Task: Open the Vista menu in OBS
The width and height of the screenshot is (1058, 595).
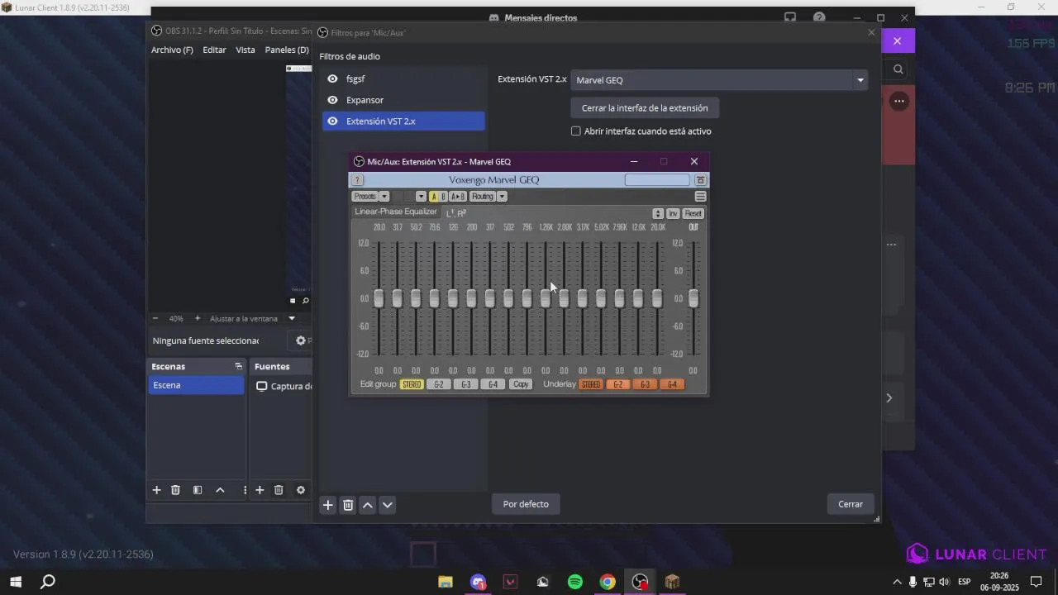Action: click(x=245, y=50)
